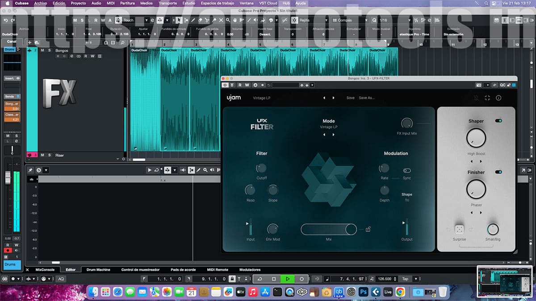Select the Zoom magnifier tool
The height and width of the screenshot is (301, 536).
[x=229, y=20]
